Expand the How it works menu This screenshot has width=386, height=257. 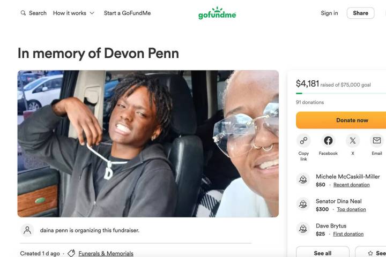pyautogui.click(x=73, y=13)
